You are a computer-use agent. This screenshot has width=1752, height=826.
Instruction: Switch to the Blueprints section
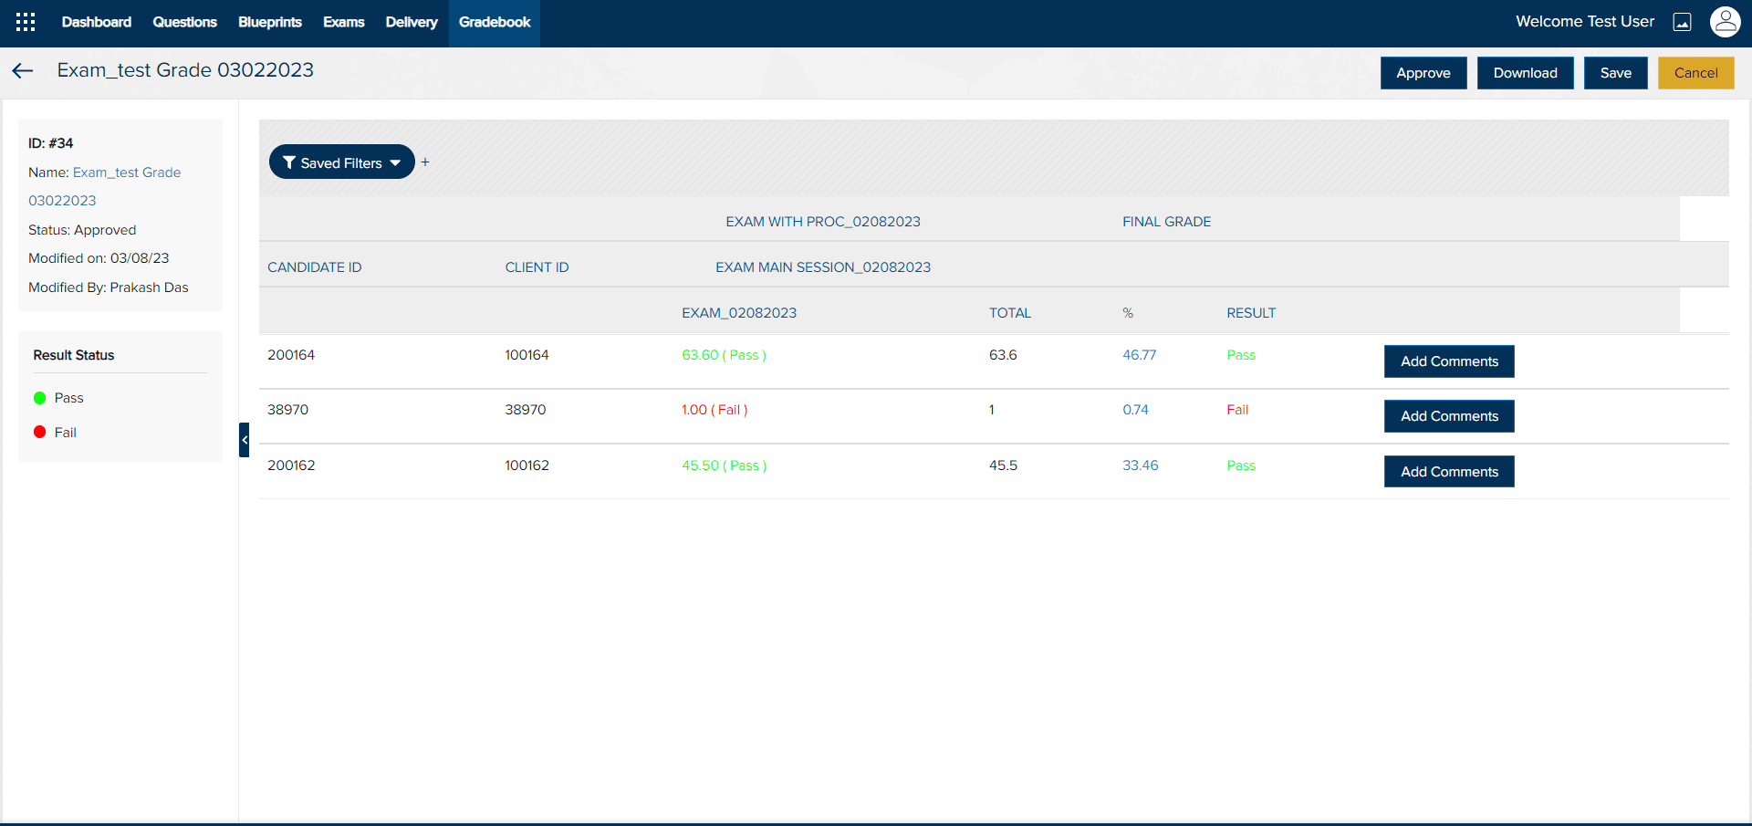[x=269, y=22]
